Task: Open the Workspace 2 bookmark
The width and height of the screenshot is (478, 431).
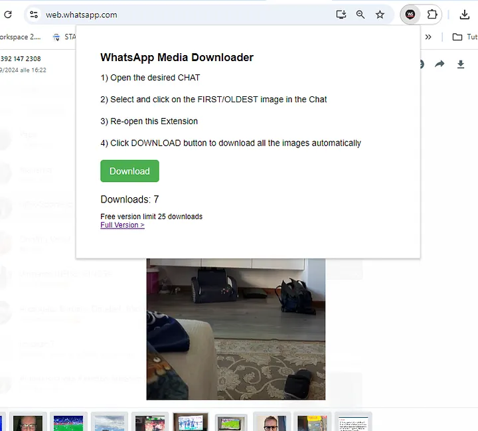Action: (x=20, y=37)
